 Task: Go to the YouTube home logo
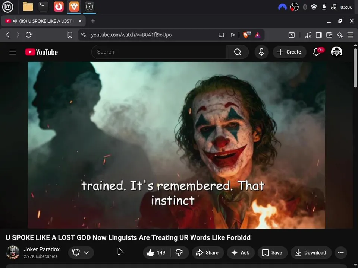coord(41,52)
